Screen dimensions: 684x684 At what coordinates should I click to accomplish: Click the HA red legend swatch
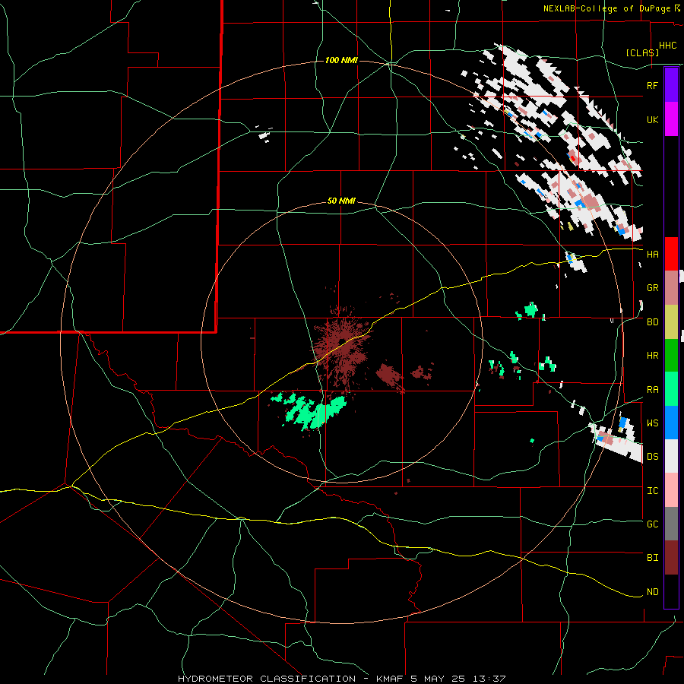coord(671,254)
